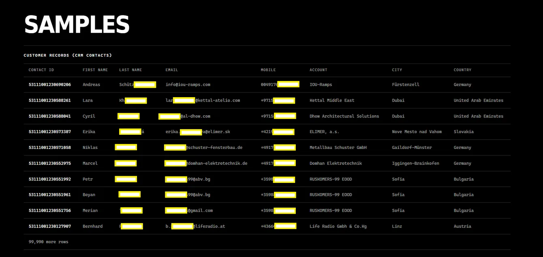Click the city Gaildorf-Münster
The width and height of the screenshot is (543, 257).
point(412,148)
